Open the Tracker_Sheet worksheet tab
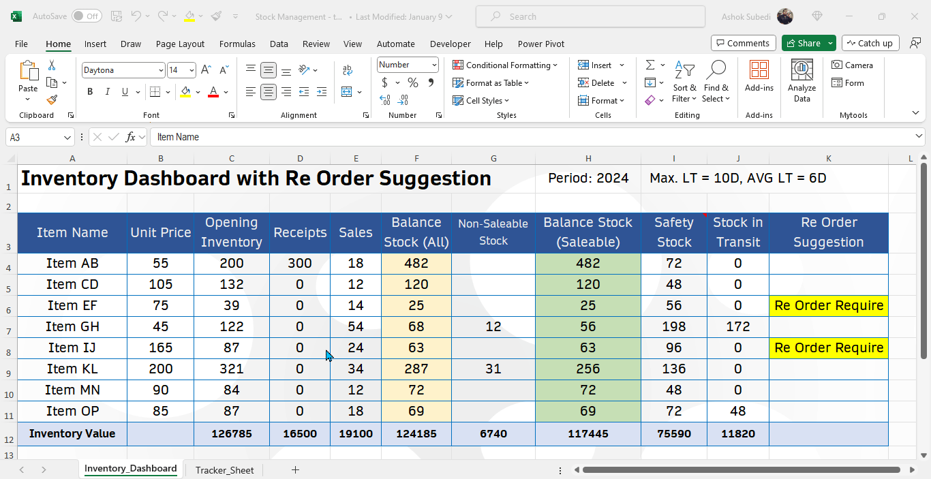 (x=224, y=470)
